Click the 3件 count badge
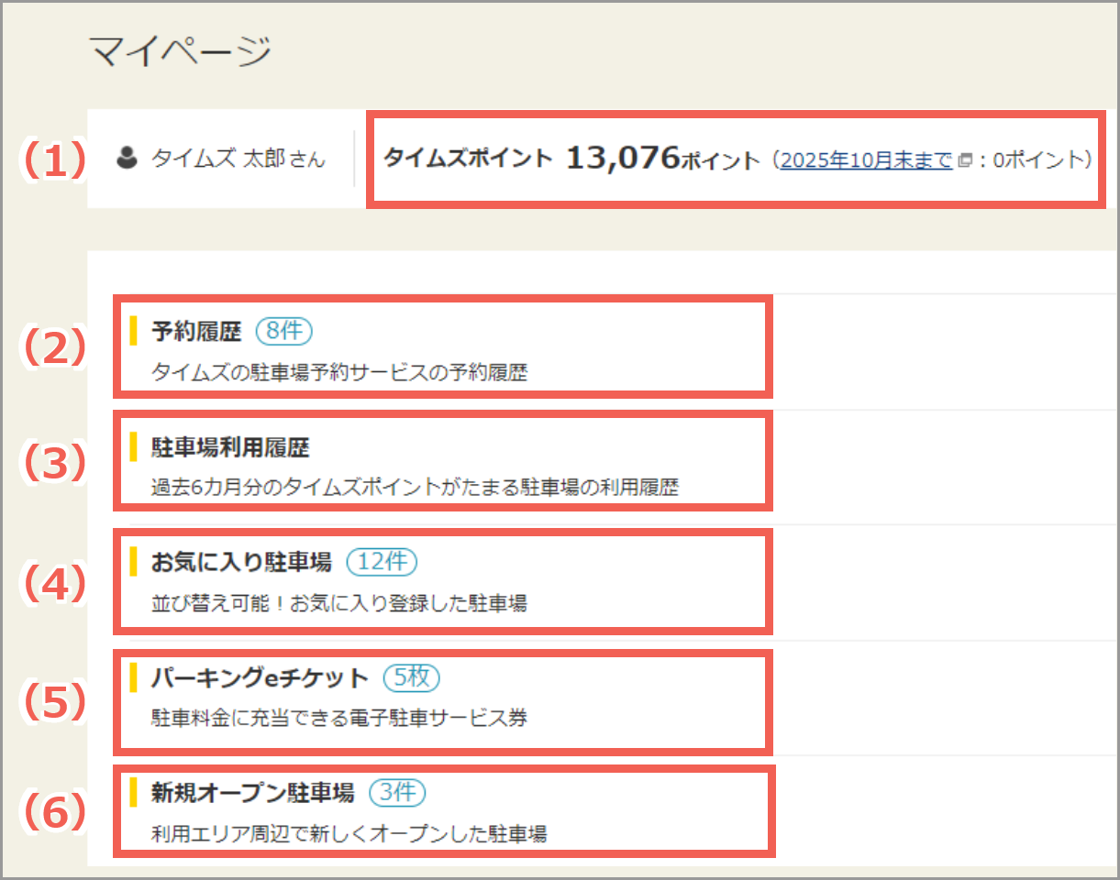Image resolution: width=1120 pixels, height=880 pixels. pos(397,793)
